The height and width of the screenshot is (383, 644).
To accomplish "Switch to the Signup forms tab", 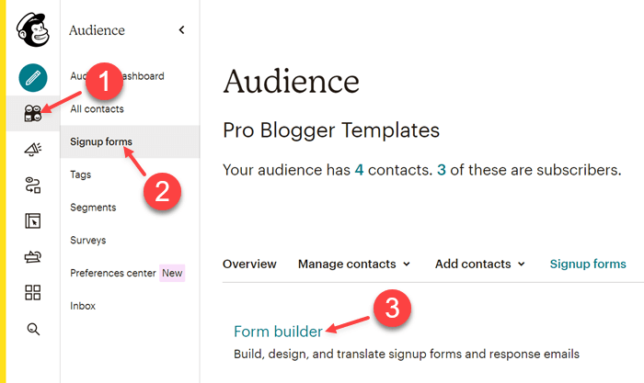I will [588, 264].
